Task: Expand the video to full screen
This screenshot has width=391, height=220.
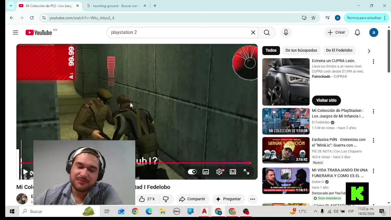Action: (x=247, y=172)
